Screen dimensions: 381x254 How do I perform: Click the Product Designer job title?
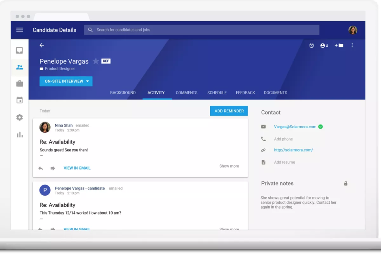pos(60,69)
